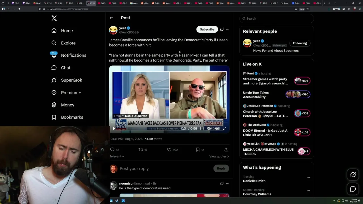Open Explore via magnifier icon

coord(54,43)
